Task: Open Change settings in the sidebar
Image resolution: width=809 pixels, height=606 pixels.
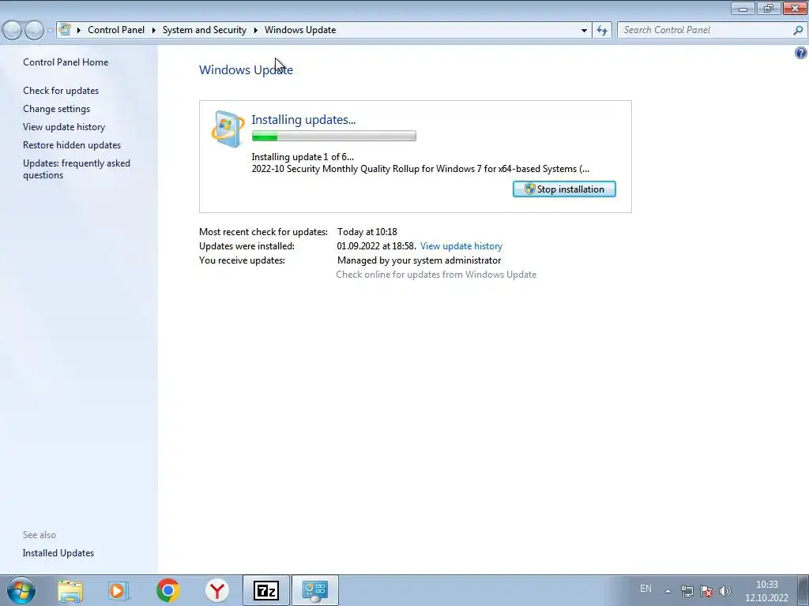Action: click(56, 109)
